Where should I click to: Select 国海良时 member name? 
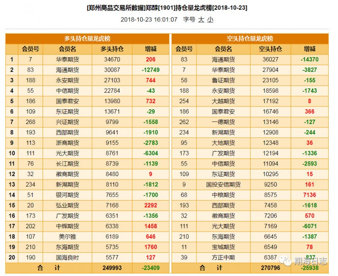(68, 257)
